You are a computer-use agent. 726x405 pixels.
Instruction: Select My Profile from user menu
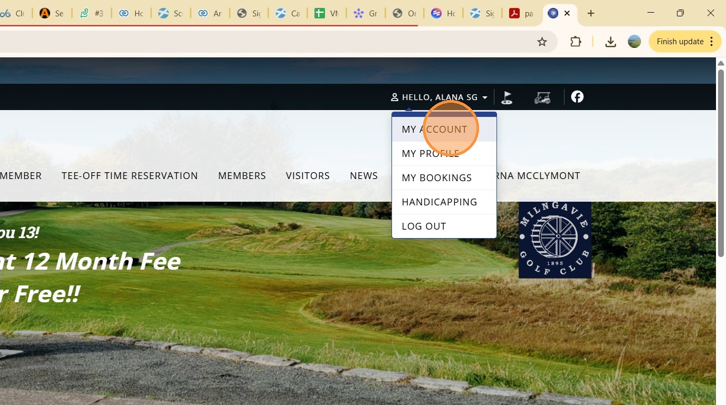[444, 154]
